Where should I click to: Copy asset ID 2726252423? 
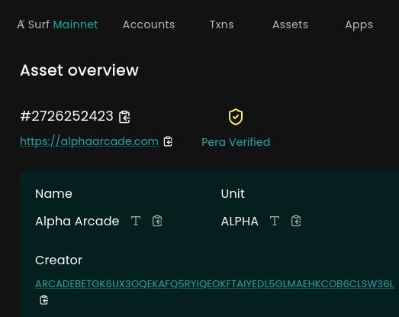[124, 117]
